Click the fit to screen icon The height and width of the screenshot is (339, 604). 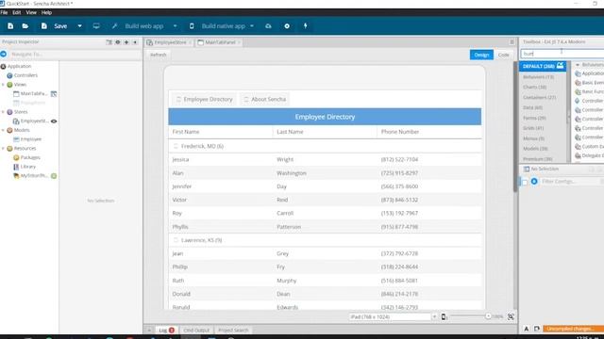tap(511, 316)
